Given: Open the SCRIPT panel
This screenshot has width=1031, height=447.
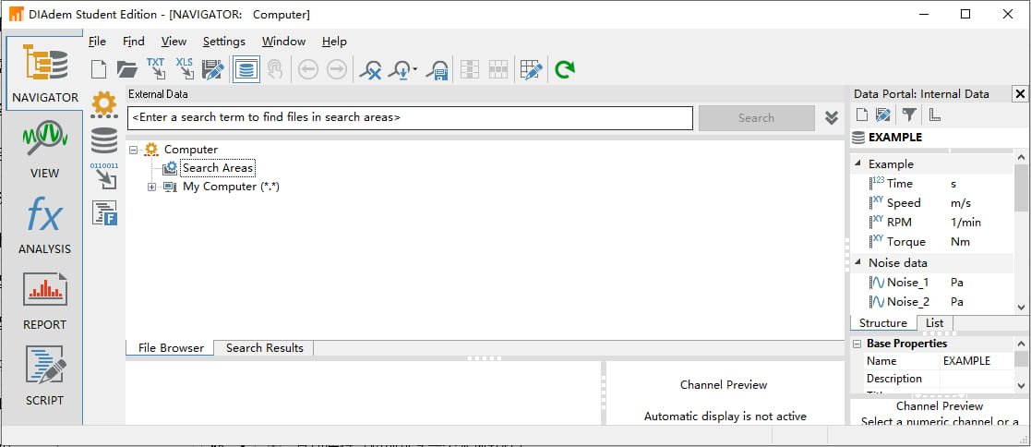Looking at the screenshot, I should (44, 375).
